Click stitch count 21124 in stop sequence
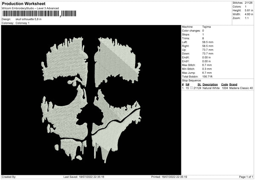Image resolution: width=255 pixels, height=180 pixels. (x=197, y=88)
